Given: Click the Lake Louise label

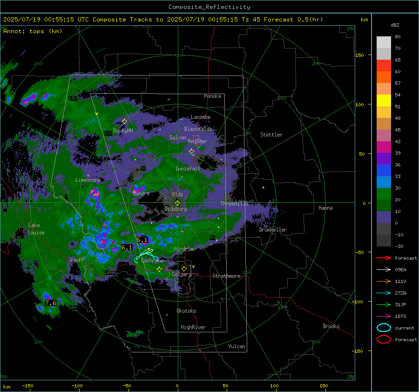Looking at the screenshot, I should point(36,229).
